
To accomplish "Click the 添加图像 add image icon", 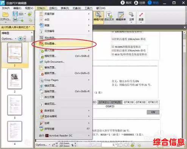I will point(41,43).
